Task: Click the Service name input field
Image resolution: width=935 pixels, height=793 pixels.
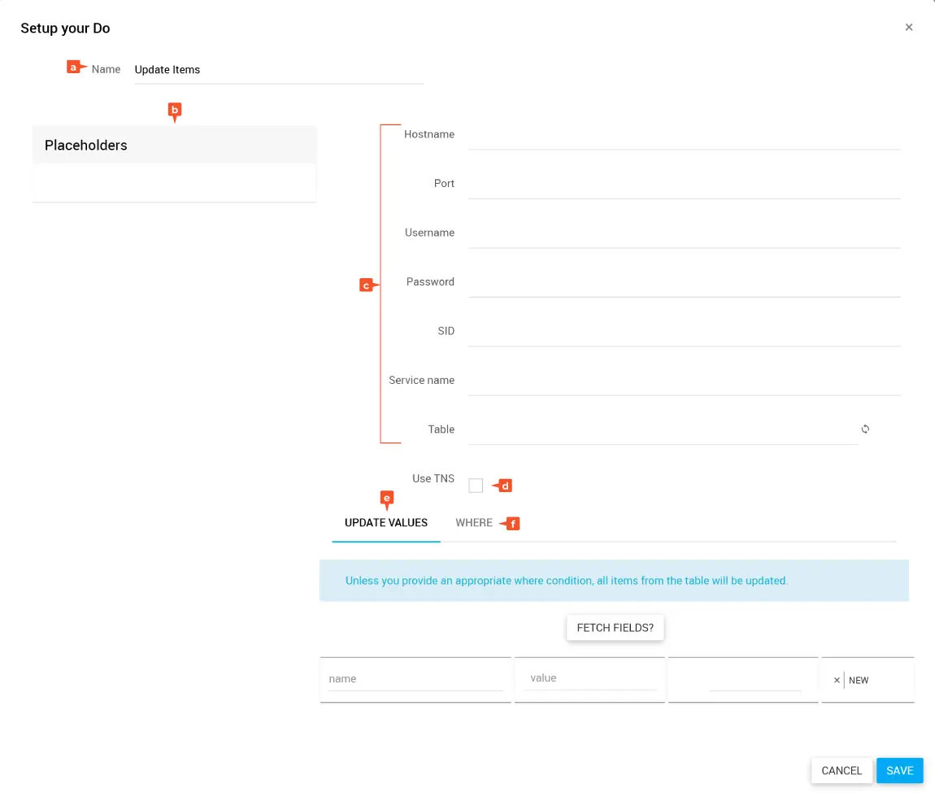Action: coord(683,381)
